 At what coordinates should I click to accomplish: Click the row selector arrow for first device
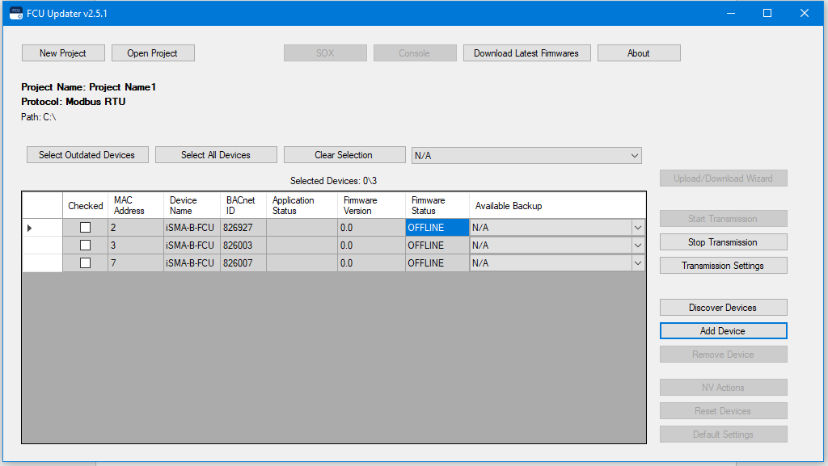[x=30, y=228]
